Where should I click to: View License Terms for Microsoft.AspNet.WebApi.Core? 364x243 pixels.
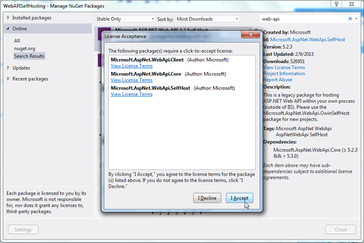[x=132, y=80]
